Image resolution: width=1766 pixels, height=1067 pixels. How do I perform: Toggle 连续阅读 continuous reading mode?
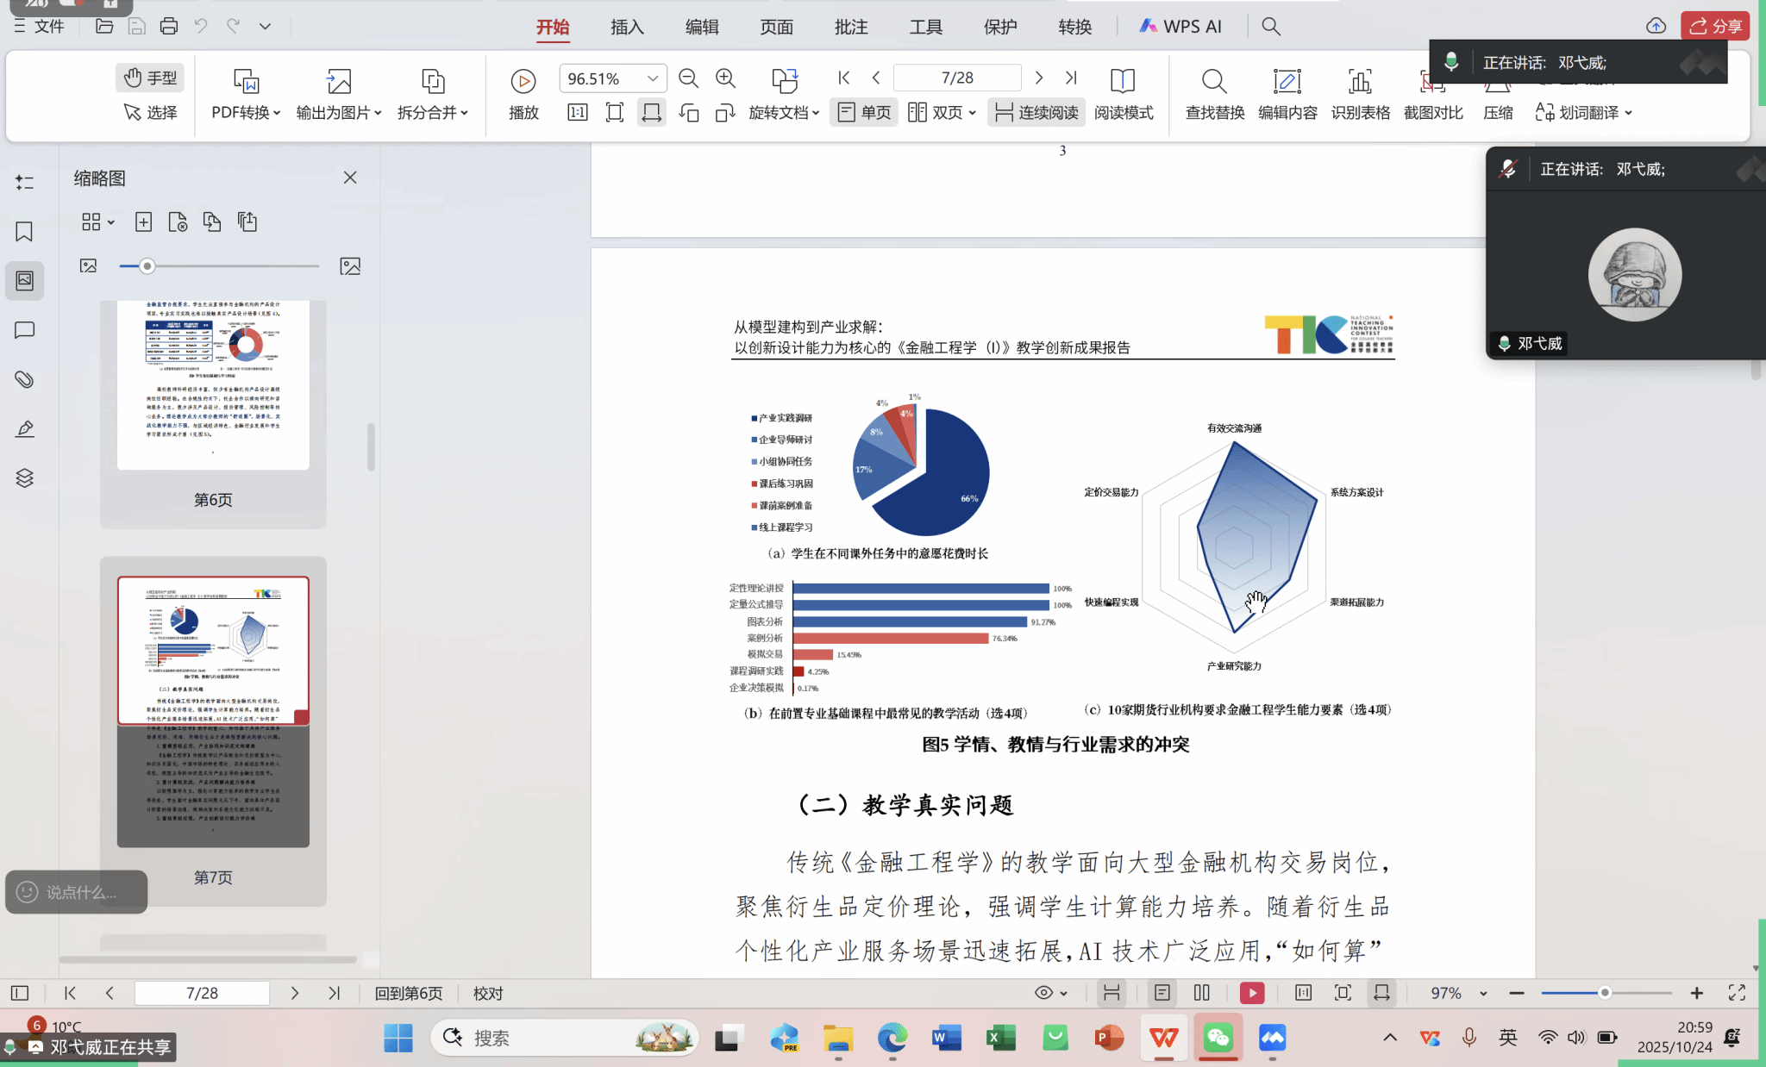pos(1036,113)
